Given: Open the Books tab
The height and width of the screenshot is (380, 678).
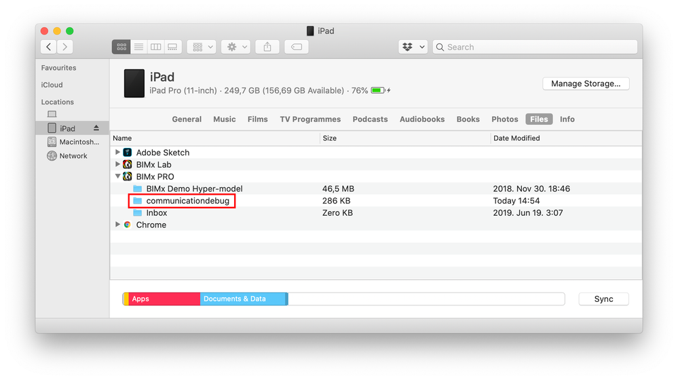Looking at the screenshot, I should coord(468,119).
